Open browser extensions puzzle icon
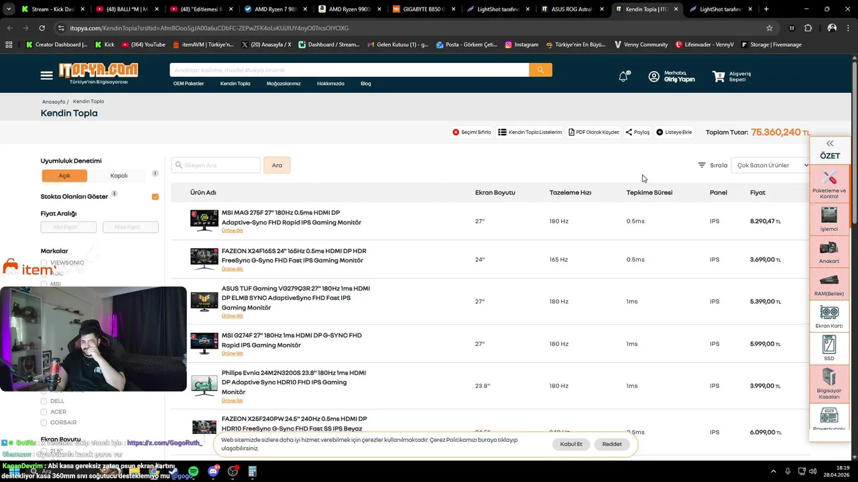 [808, 28]
